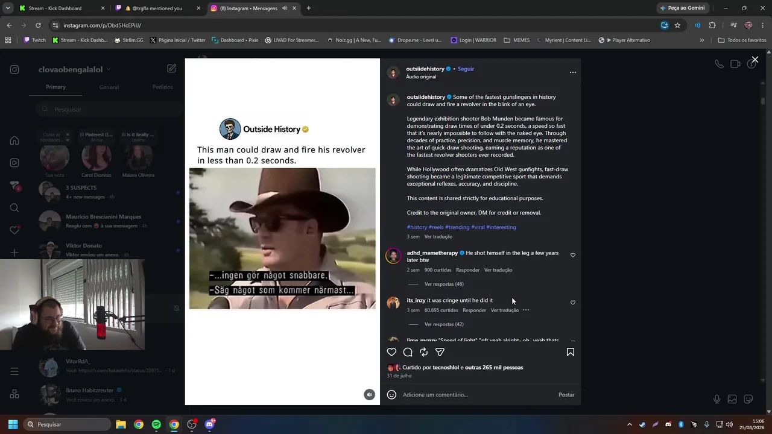Show hidden bookmarks with the overflow chevron

coord(701,40)
